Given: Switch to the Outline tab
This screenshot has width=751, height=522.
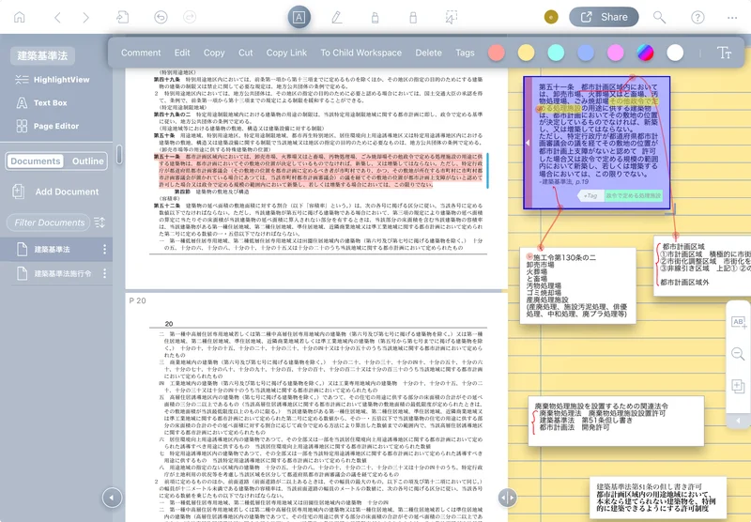Looking at the screenshot, I should click(x=87, y=161).
